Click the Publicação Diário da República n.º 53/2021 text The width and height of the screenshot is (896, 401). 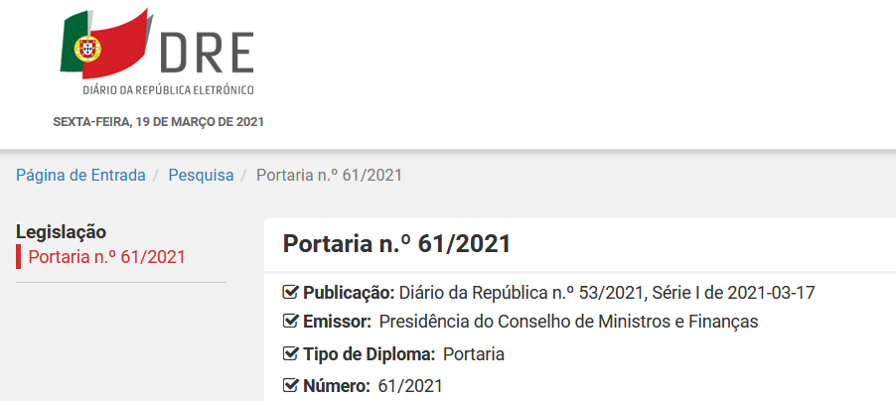559,293
